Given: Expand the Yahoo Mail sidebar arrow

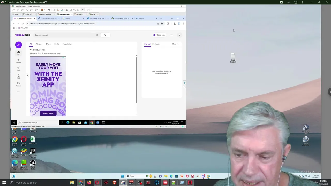Looking at the screenshot, I should [27, 75].
